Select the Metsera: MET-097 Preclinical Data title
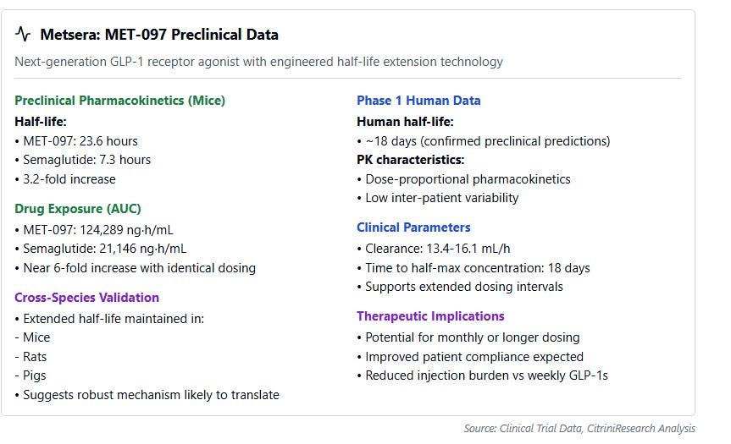731x444 pixels. pos(159,35)
